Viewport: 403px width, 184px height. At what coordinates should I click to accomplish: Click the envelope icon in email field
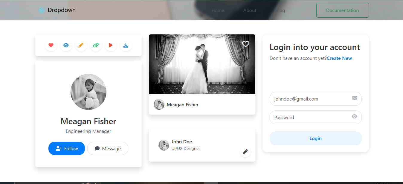click(x=355, y=98)
